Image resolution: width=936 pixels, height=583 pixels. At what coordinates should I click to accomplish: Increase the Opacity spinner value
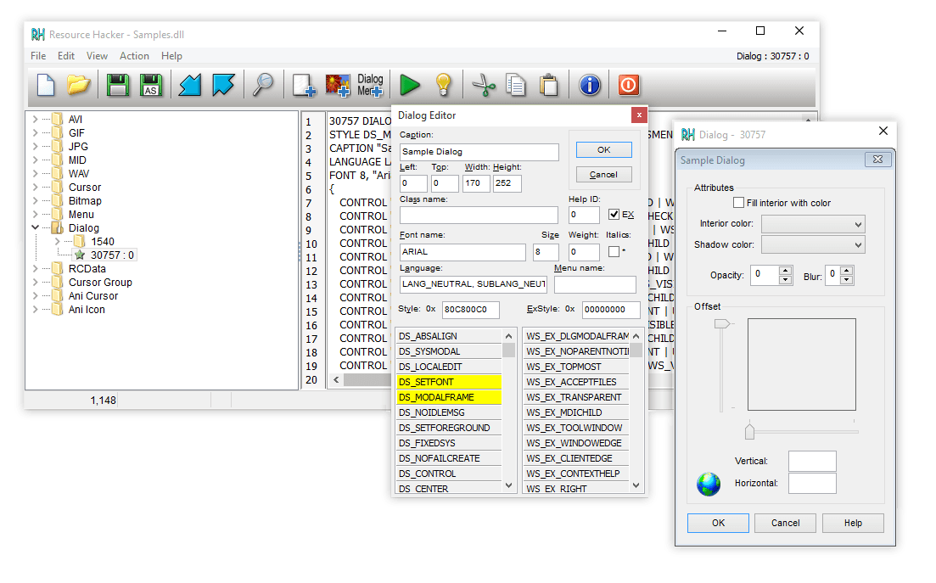click(786, 271)
